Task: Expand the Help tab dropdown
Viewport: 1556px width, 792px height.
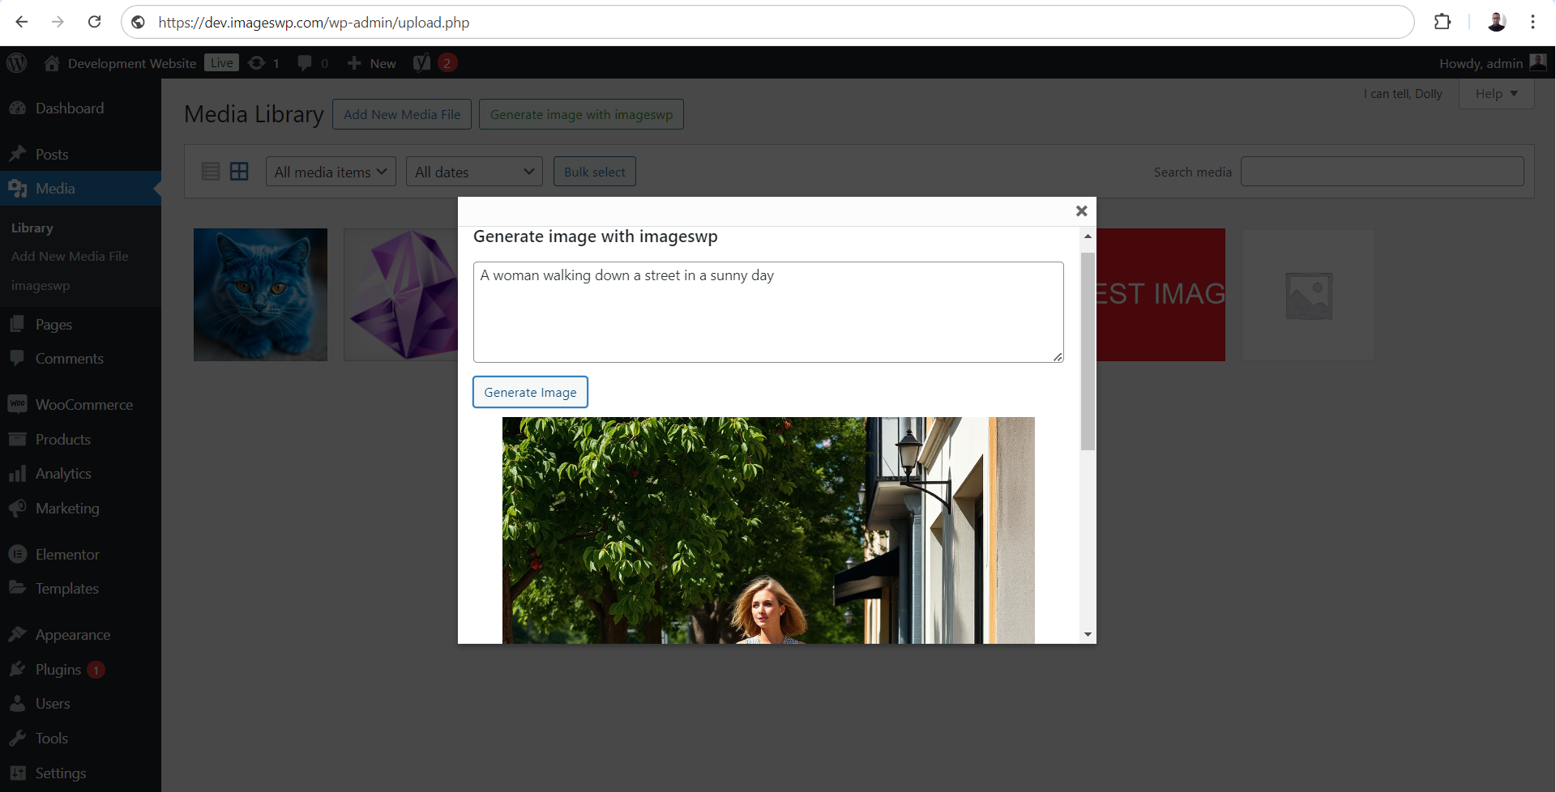Action: [1496, 94]
